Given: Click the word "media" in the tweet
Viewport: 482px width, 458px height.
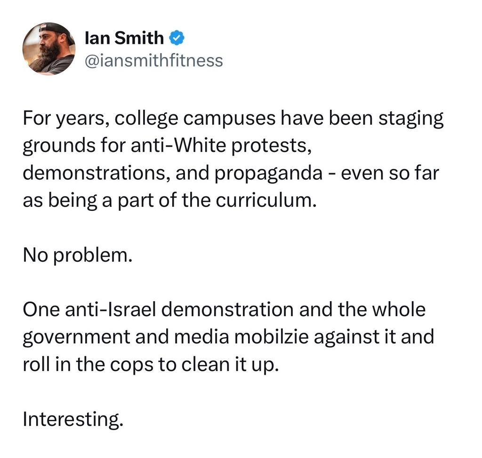Looking at the screenshot, I should coord(211,337).
